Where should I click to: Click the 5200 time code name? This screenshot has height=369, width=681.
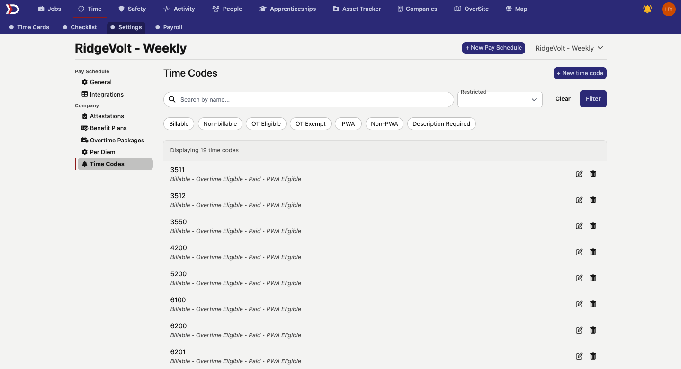point(179,274)
